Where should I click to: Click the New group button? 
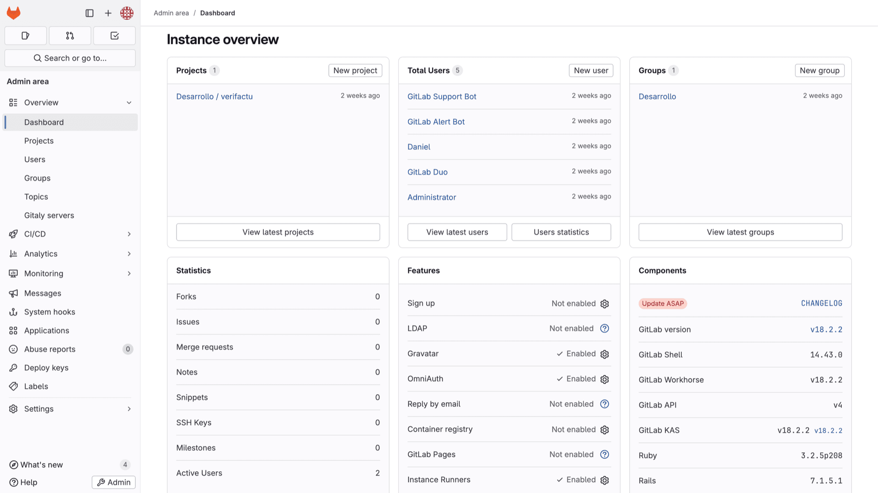(819, 70)
